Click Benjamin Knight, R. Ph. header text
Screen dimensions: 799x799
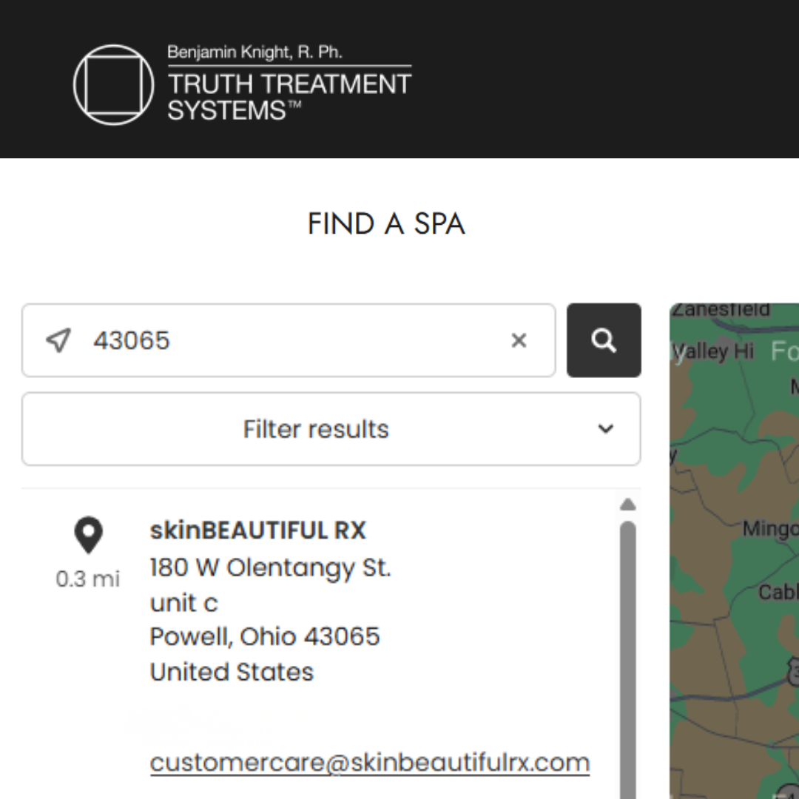click(x=254, y=52)
